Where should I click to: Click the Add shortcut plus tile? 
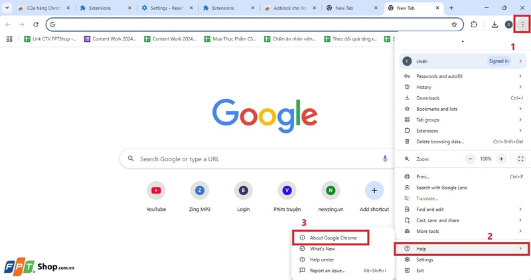pos(374,196)
